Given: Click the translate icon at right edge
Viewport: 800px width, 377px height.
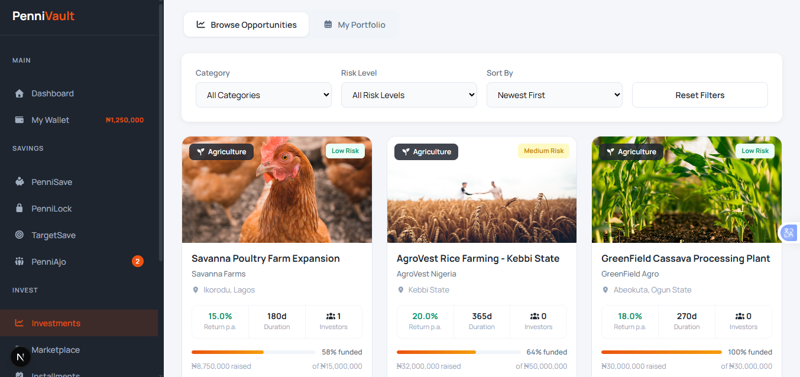Looking at the screenshot, I should point(789,233).
